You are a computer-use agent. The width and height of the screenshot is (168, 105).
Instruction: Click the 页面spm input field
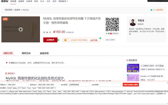pyautogui.click(x=18, y=85)
